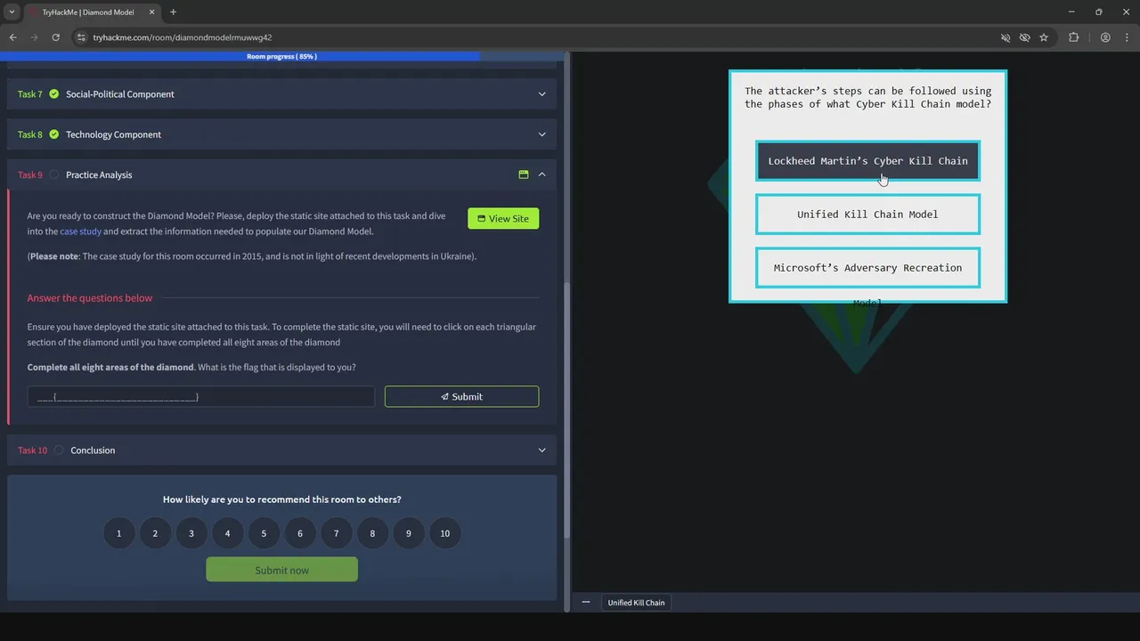The height and width of the screenshot is (641, 1140).
Task: Open a new browser tab
Action: (x=173, y=12)
